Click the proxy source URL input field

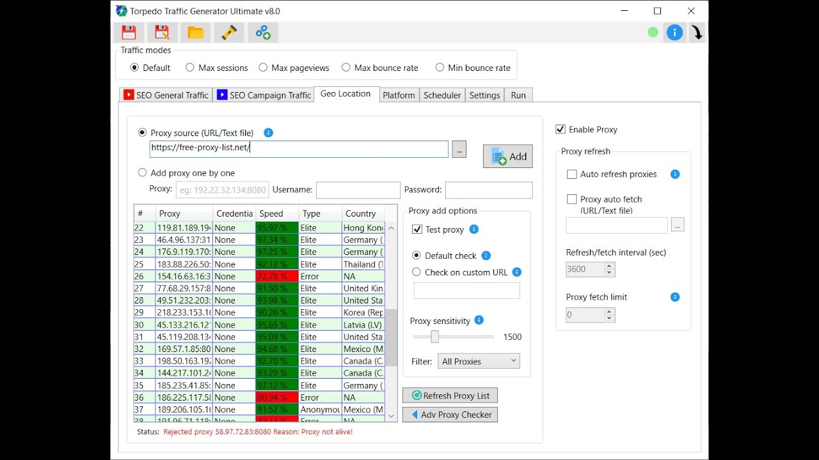pyautogui.click(x=299, y=149)
